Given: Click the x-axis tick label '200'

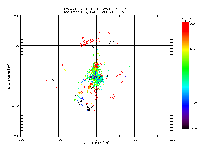Looking at the screenshot, I should pos(173,140).
